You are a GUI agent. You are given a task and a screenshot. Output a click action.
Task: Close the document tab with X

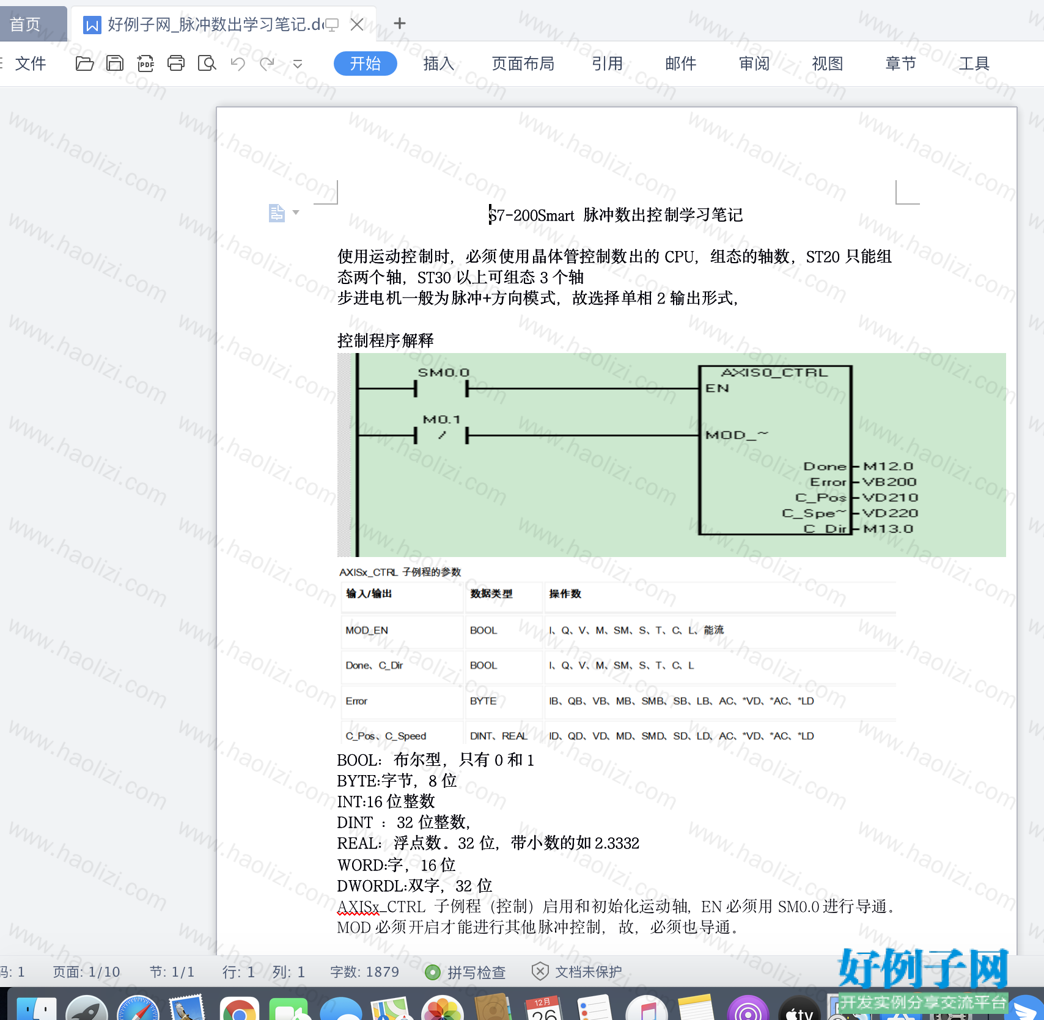(x=357, y=24)
